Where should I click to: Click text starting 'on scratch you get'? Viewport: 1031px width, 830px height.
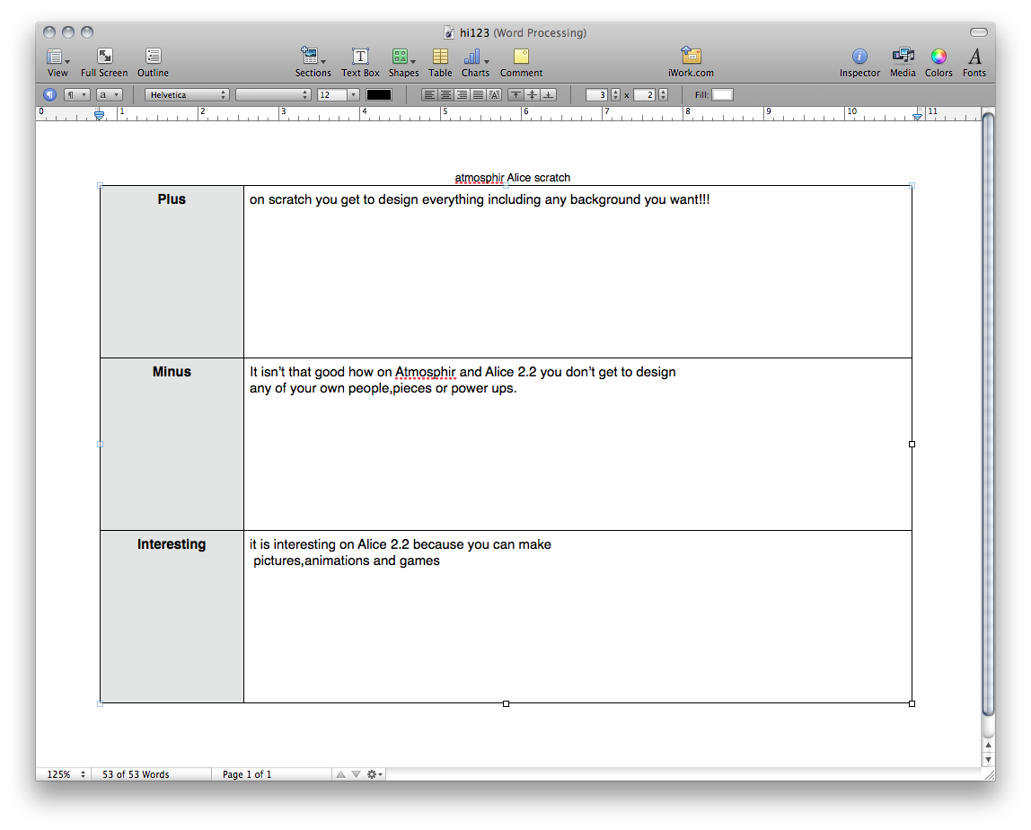point(480,199)
